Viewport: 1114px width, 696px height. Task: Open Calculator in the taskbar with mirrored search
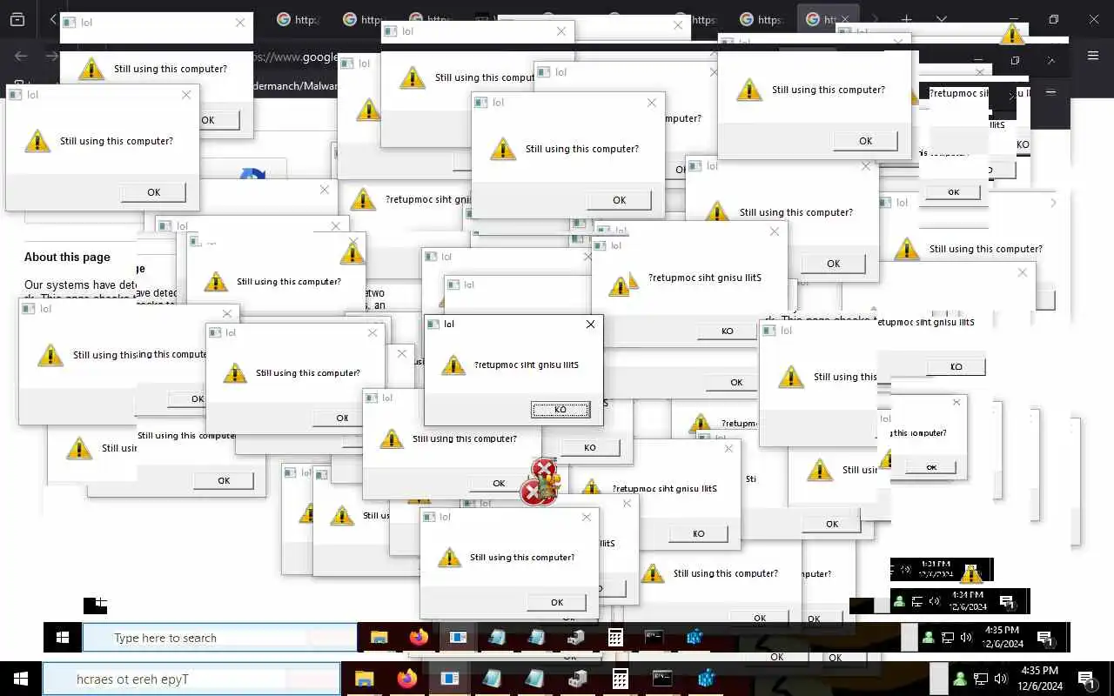621,679
